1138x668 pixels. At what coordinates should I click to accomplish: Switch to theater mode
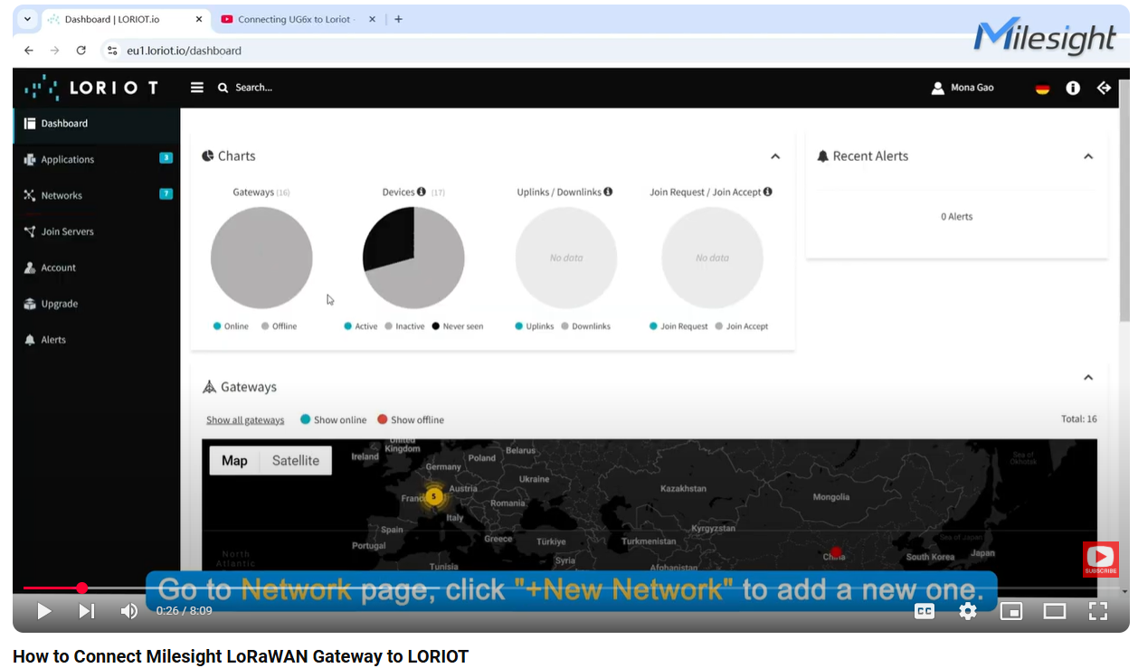point(1055,611)
